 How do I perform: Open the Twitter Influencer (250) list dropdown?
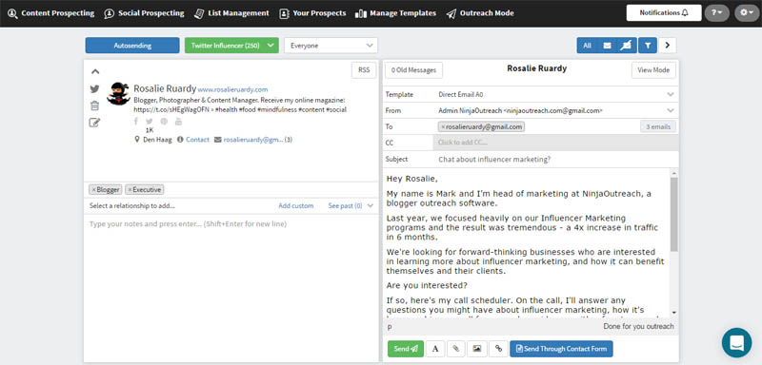click(231, 46)
